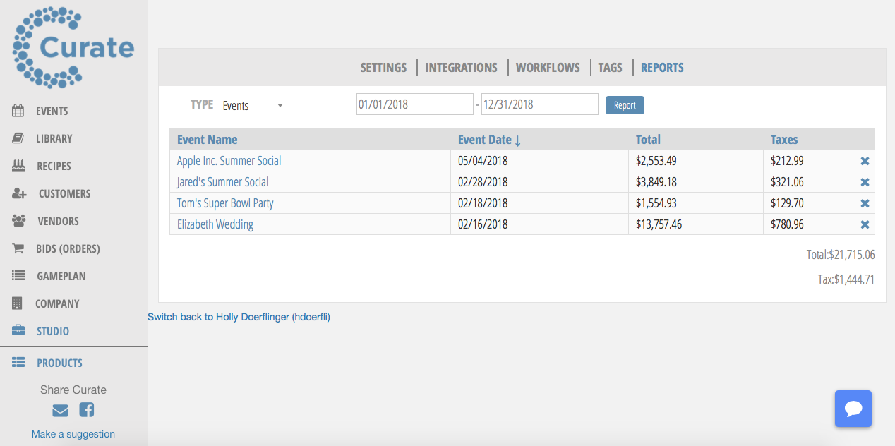Share Curate on Facebook icon

pyautogui.click(x=86, y=410)
